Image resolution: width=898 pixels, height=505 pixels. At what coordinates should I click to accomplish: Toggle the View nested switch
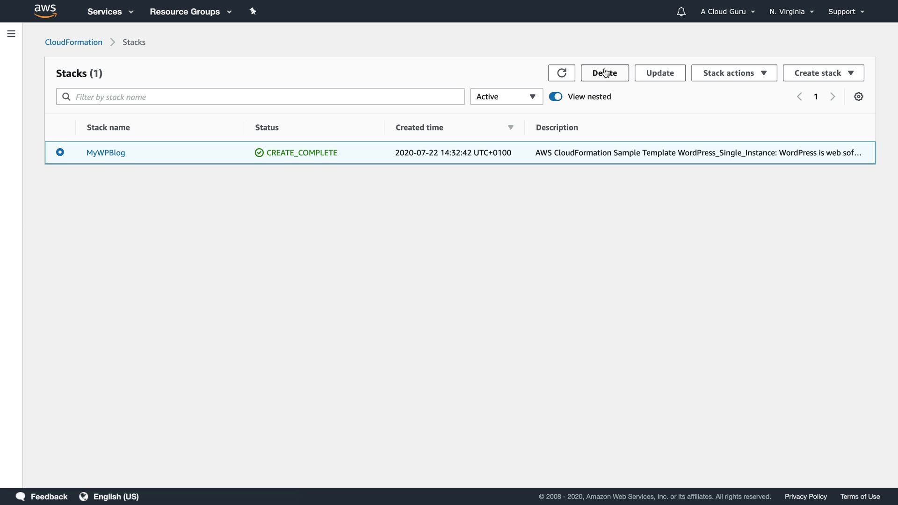pos(556,97)
